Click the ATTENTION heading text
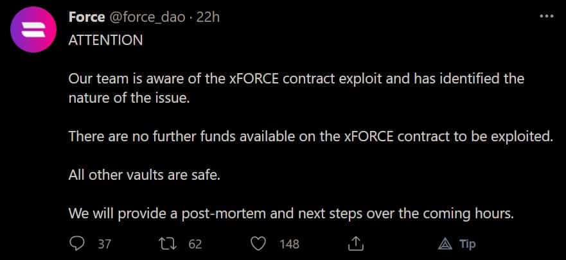The image size is (566, 260). [x=105, y=40]
